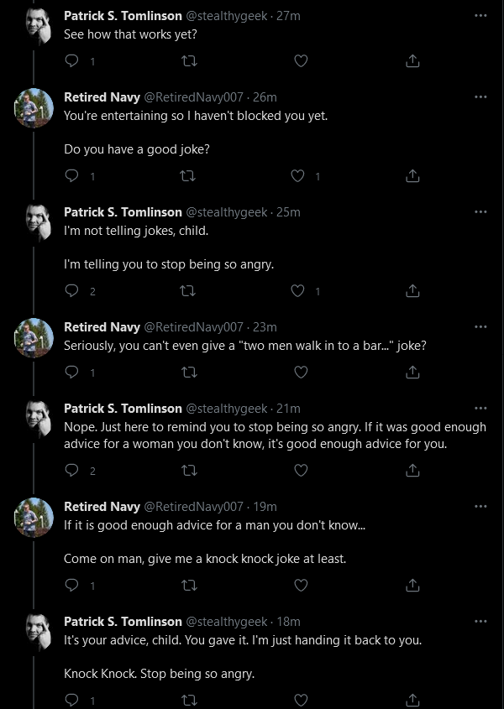Viewport: 504px width, 709px height.
Task: Reply to the "See how that works yet?" tweet
Action: point(72,60)
